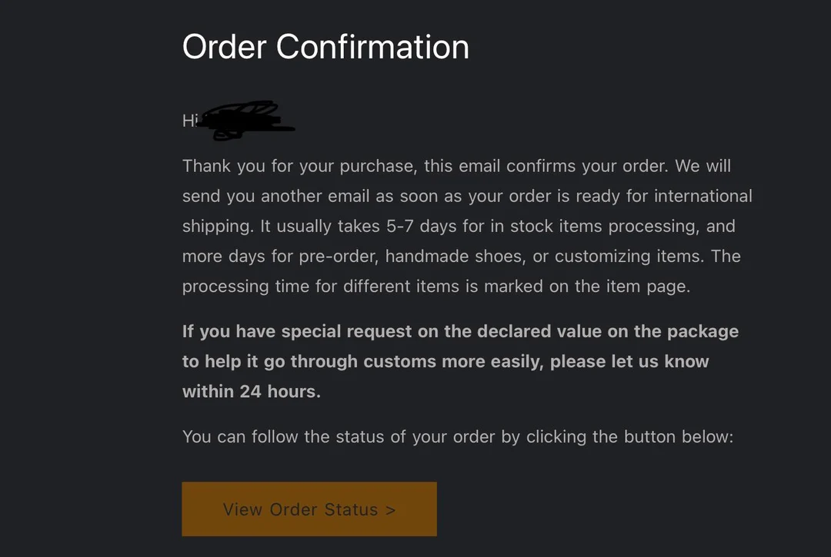Click the arrow symbol inside the orange button
The height and width of the screenshot is (557, 831).
tap(389, 509)
